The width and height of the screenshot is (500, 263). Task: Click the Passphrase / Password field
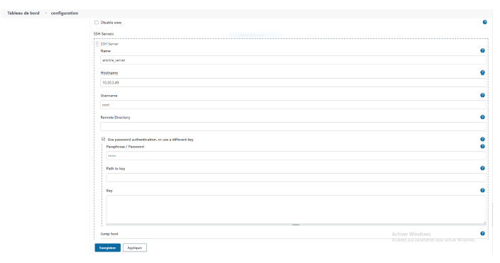[x=296, y=156]
